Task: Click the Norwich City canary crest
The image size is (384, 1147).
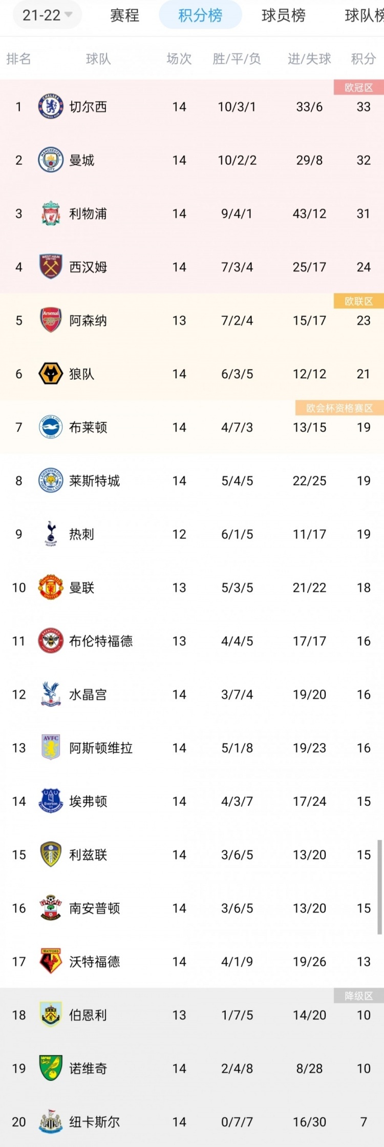Action: (51, 1068)
